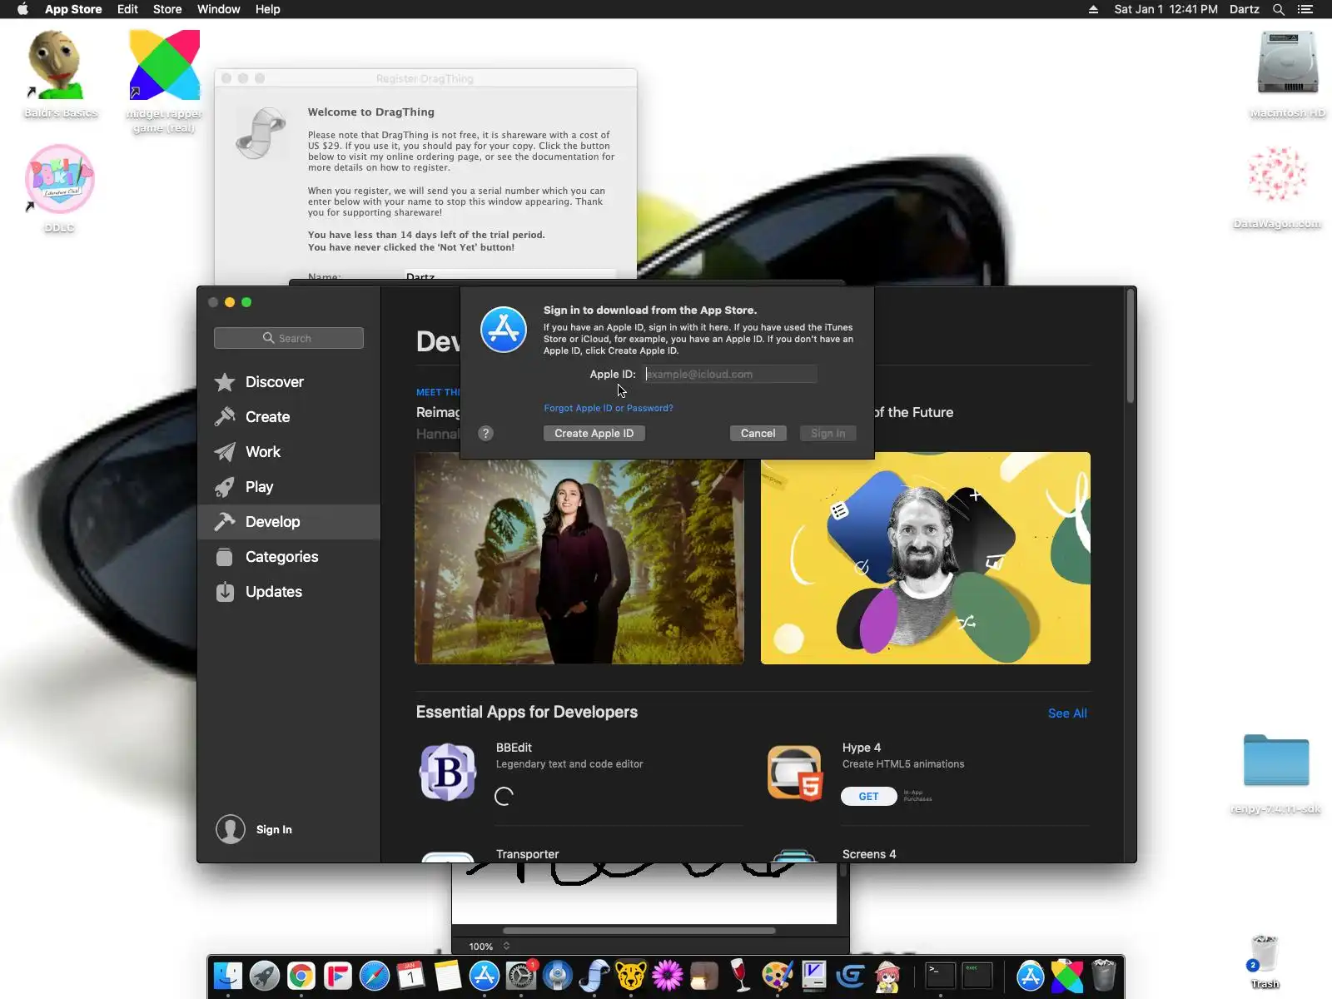The width and height of the screenshot is (1332, 999).
Task: Open the Store menu
Action: [x=167, y=9]
